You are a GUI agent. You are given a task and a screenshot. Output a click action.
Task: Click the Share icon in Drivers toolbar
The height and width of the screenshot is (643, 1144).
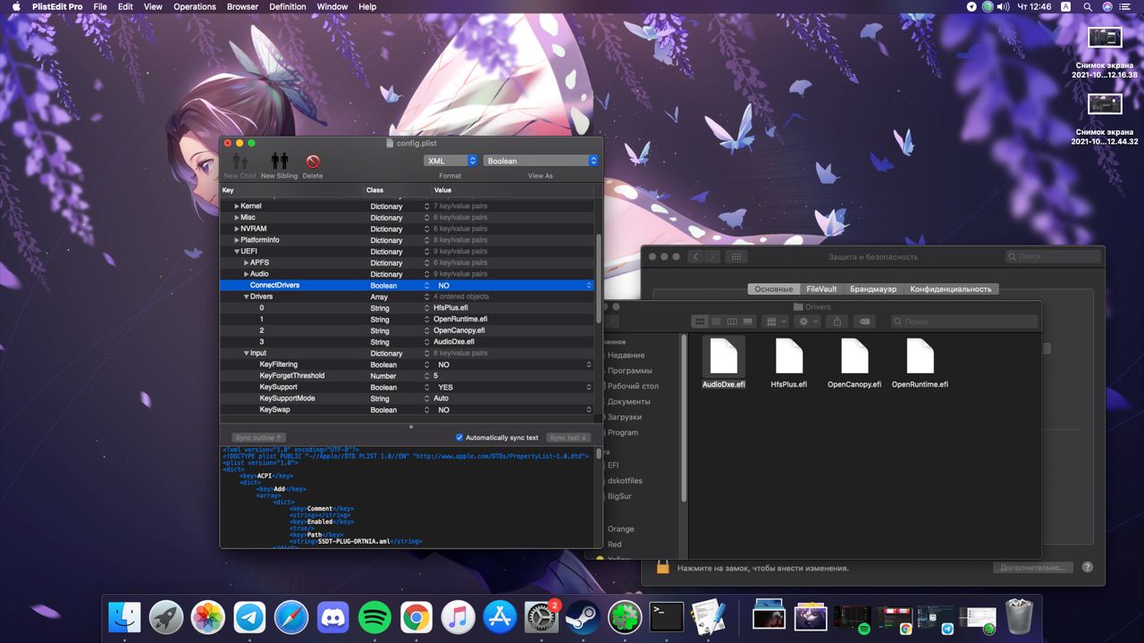pyautogui.click(x=837, y=321)
